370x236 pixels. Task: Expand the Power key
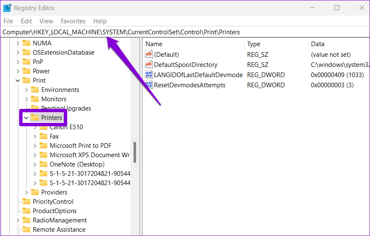click(18, 71)
